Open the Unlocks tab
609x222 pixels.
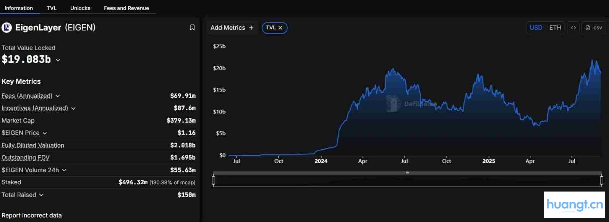tap(80, 8)
